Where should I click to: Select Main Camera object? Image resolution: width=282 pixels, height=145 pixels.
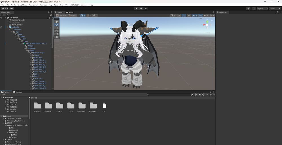click(17, 25)
